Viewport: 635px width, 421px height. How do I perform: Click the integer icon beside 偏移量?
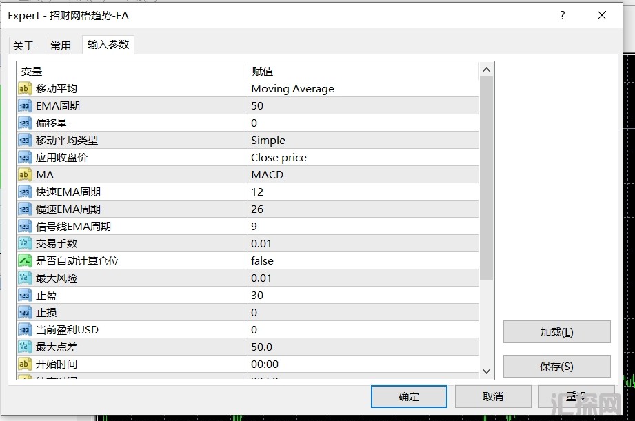(24, 123)
